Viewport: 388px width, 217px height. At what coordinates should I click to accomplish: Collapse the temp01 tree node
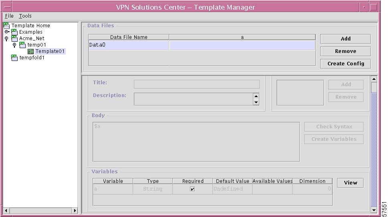[x=14, y=45]
